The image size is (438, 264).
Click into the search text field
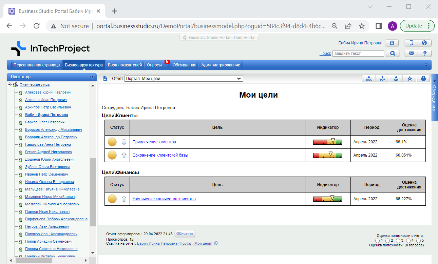358,54
